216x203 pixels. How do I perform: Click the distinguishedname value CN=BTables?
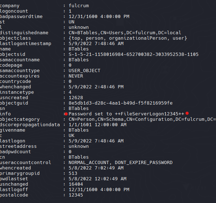(x=125, y=33)
